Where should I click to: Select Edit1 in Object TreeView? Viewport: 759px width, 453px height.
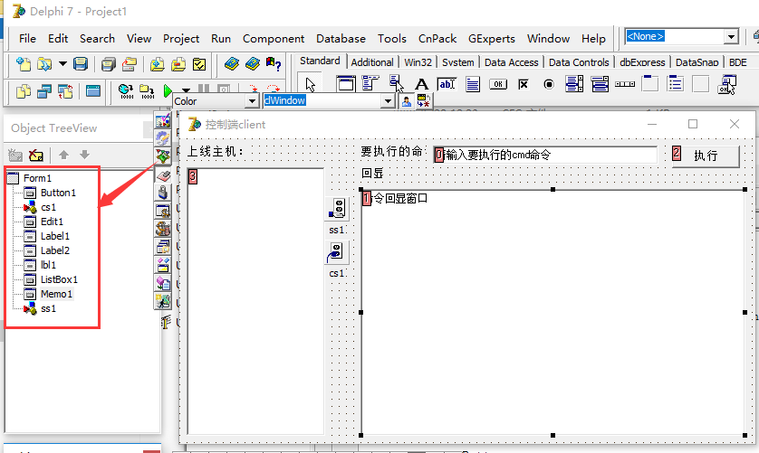52,222
